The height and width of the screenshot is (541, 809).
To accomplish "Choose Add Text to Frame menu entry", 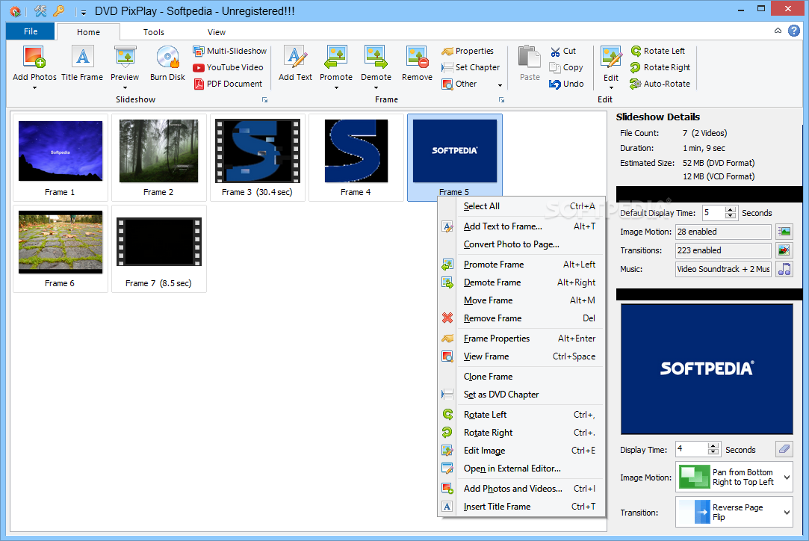I will point(521,226).
